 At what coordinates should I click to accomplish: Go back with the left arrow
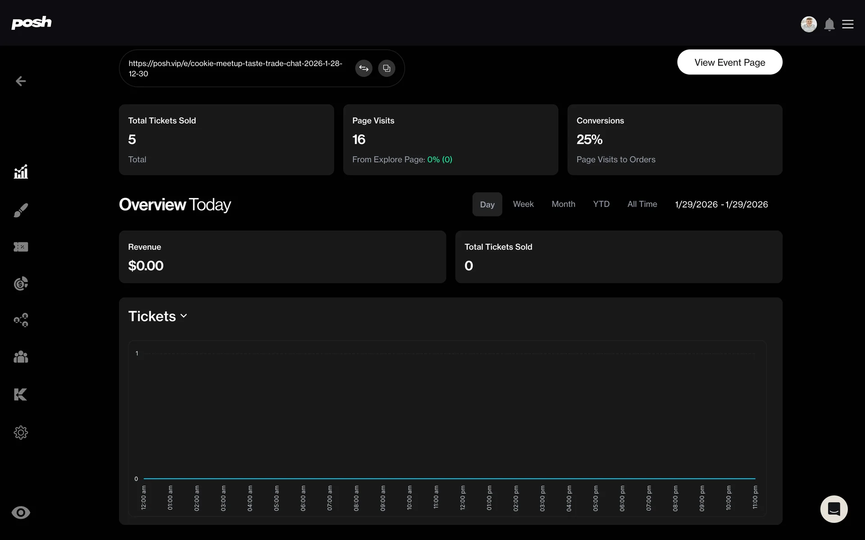coord(21,81)
